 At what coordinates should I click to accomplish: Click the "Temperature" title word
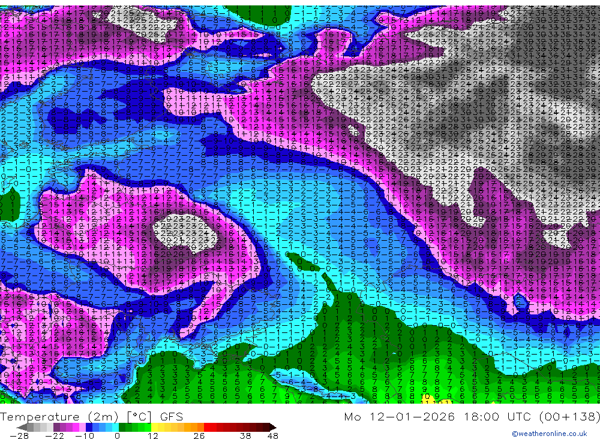click(x=40, y=416)
